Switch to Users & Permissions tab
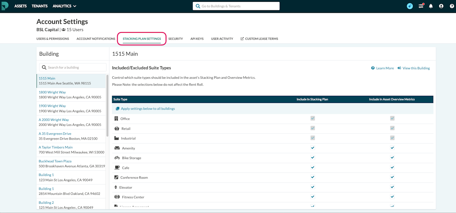 click(53, 39)
